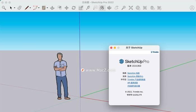The width and height of the screenshot is (196, 112).
Task: Open the Extension Manager
Action: 159,8
